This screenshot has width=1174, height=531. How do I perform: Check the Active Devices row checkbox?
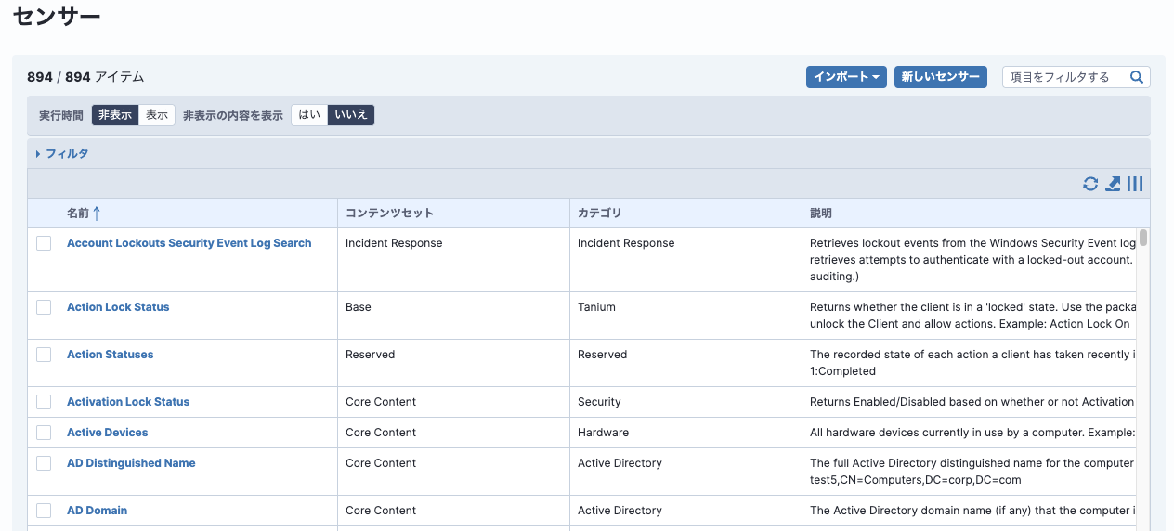[44, 433]
